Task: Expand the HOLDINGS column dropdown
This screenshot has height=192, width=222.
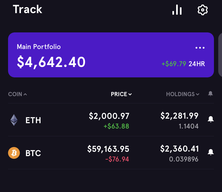Action: [x=183, y=94]
